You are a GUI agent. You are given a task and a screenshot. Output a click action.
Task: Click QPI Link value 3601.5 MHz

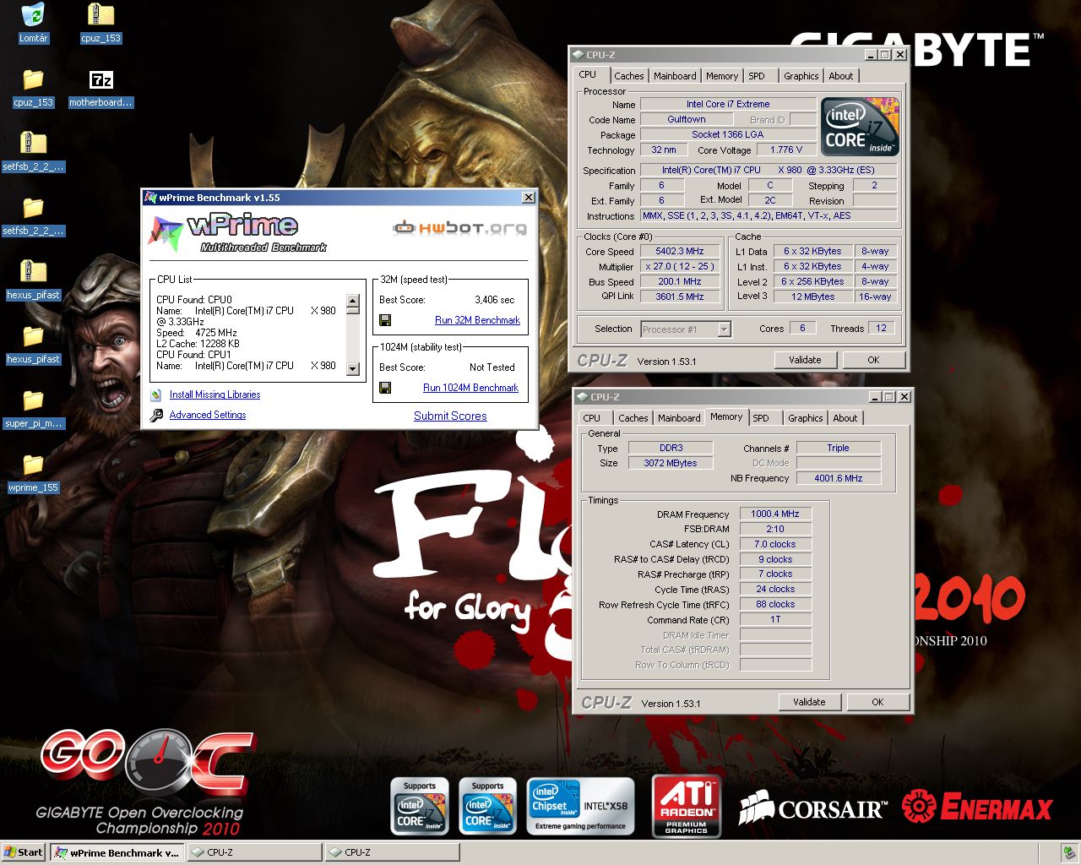pyautogui.click(x=680, y=296)
